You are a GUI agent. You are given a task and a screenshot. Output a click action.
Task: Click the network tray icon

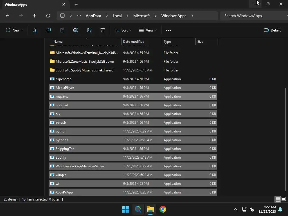point(244,209)
